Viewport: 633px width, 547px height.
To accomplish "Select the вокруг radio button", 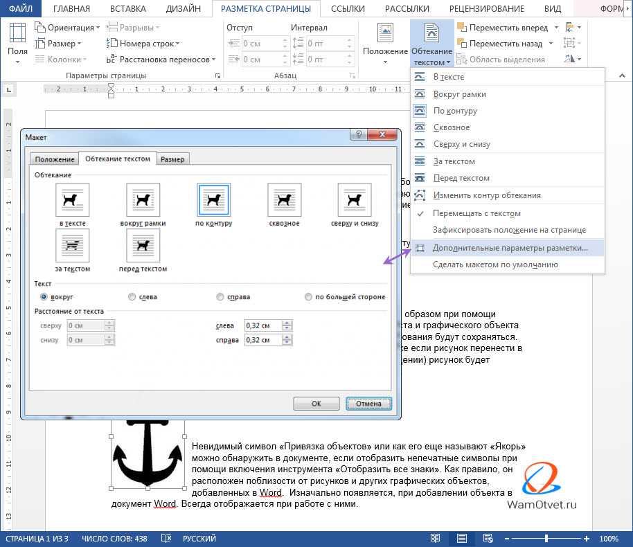I will 44,297.
